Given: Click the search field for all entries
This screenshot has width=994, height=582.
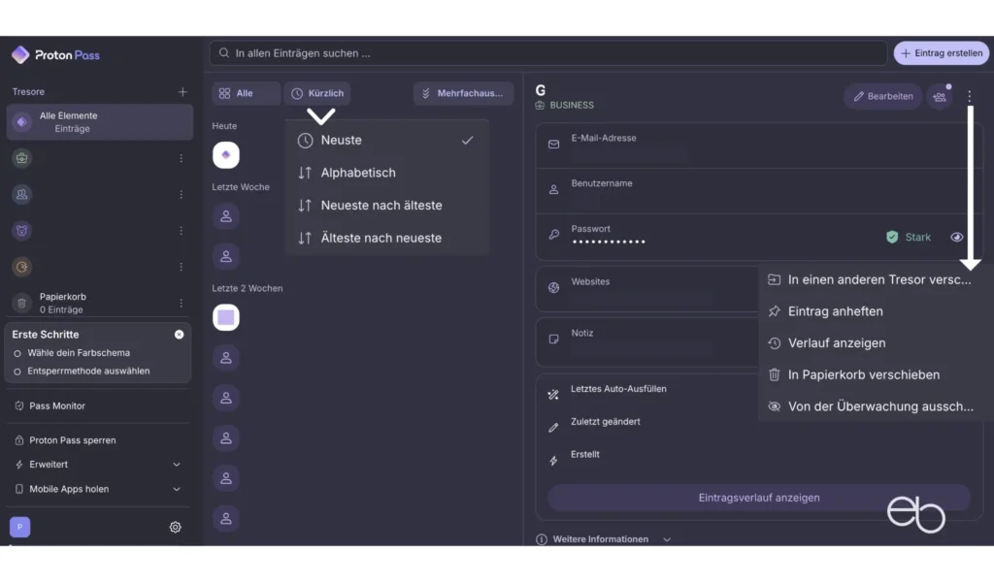Looking at the screenshot, I should pos(548,53).
